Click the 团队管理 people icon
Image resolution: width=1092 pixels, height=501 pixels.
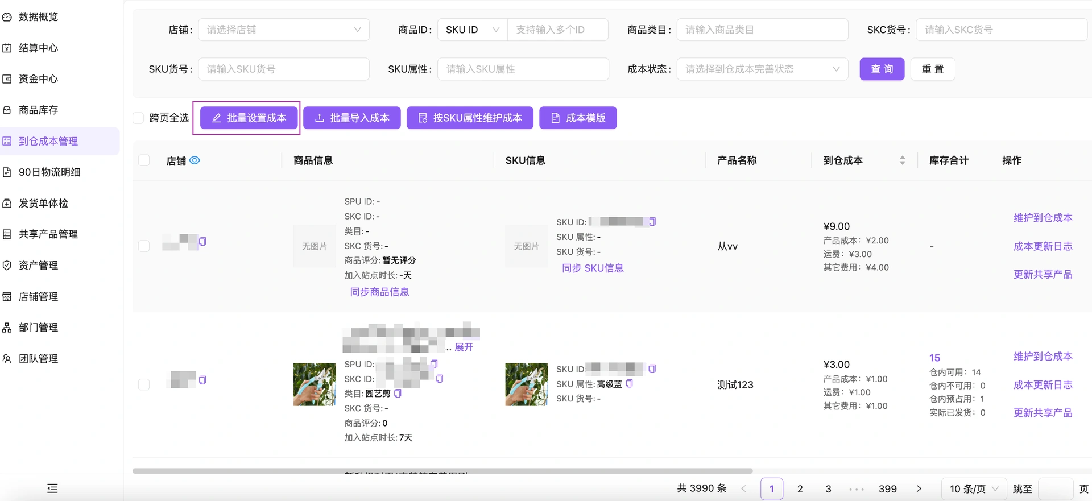pyautogui.click(x=7, y=359)
